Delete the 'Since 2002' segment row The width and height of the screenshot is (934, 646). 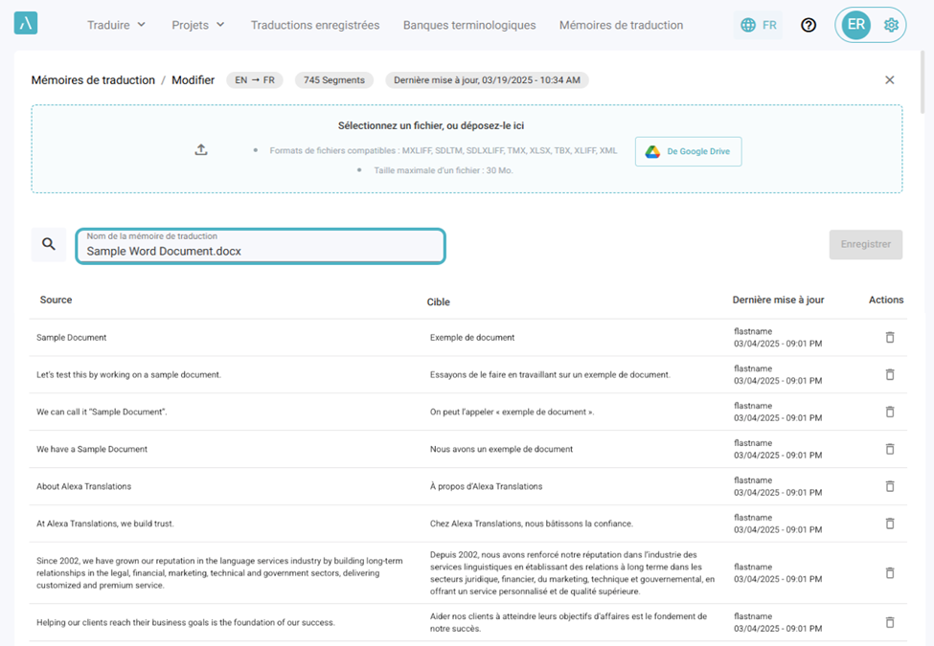pyautogui.click(x=890, y=573)
